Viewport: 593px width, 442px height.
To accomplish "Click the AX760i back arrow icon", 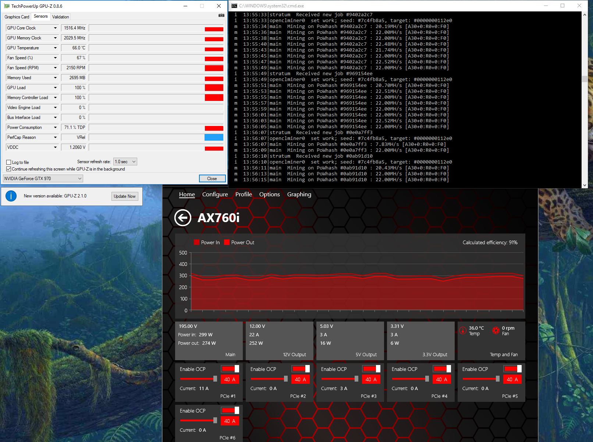I will [183, 218].
